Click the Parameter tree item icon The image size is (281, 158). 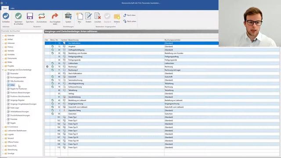point(8,73)
